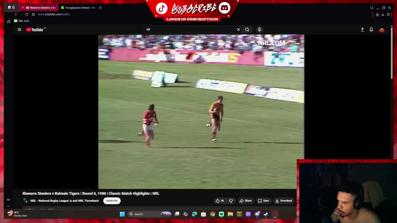
Task: Open YouTube upload/create icon
Action: click(362, 29)
